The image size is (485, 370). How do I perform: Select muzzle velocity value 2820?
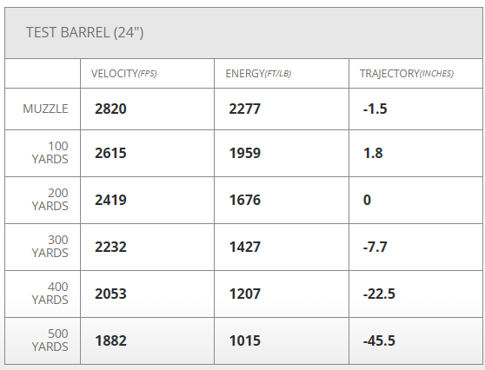(x=110, y=109)
